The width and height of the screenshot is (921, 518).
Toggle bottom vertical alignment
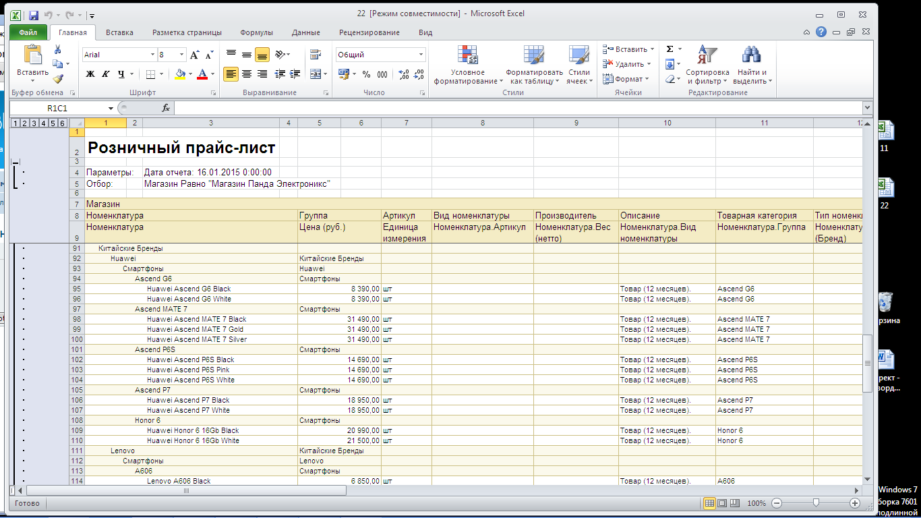pyautogui.click(x=262, y=54)
